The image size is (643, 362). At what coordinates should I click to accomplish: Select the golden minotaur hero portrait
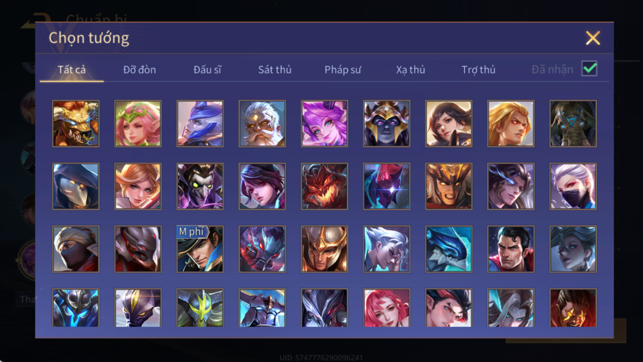[76, 124]
